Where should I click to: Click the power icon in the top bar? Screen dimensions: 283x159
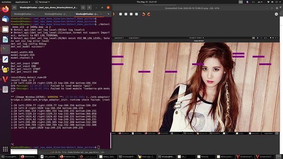[x=276, y=2]
